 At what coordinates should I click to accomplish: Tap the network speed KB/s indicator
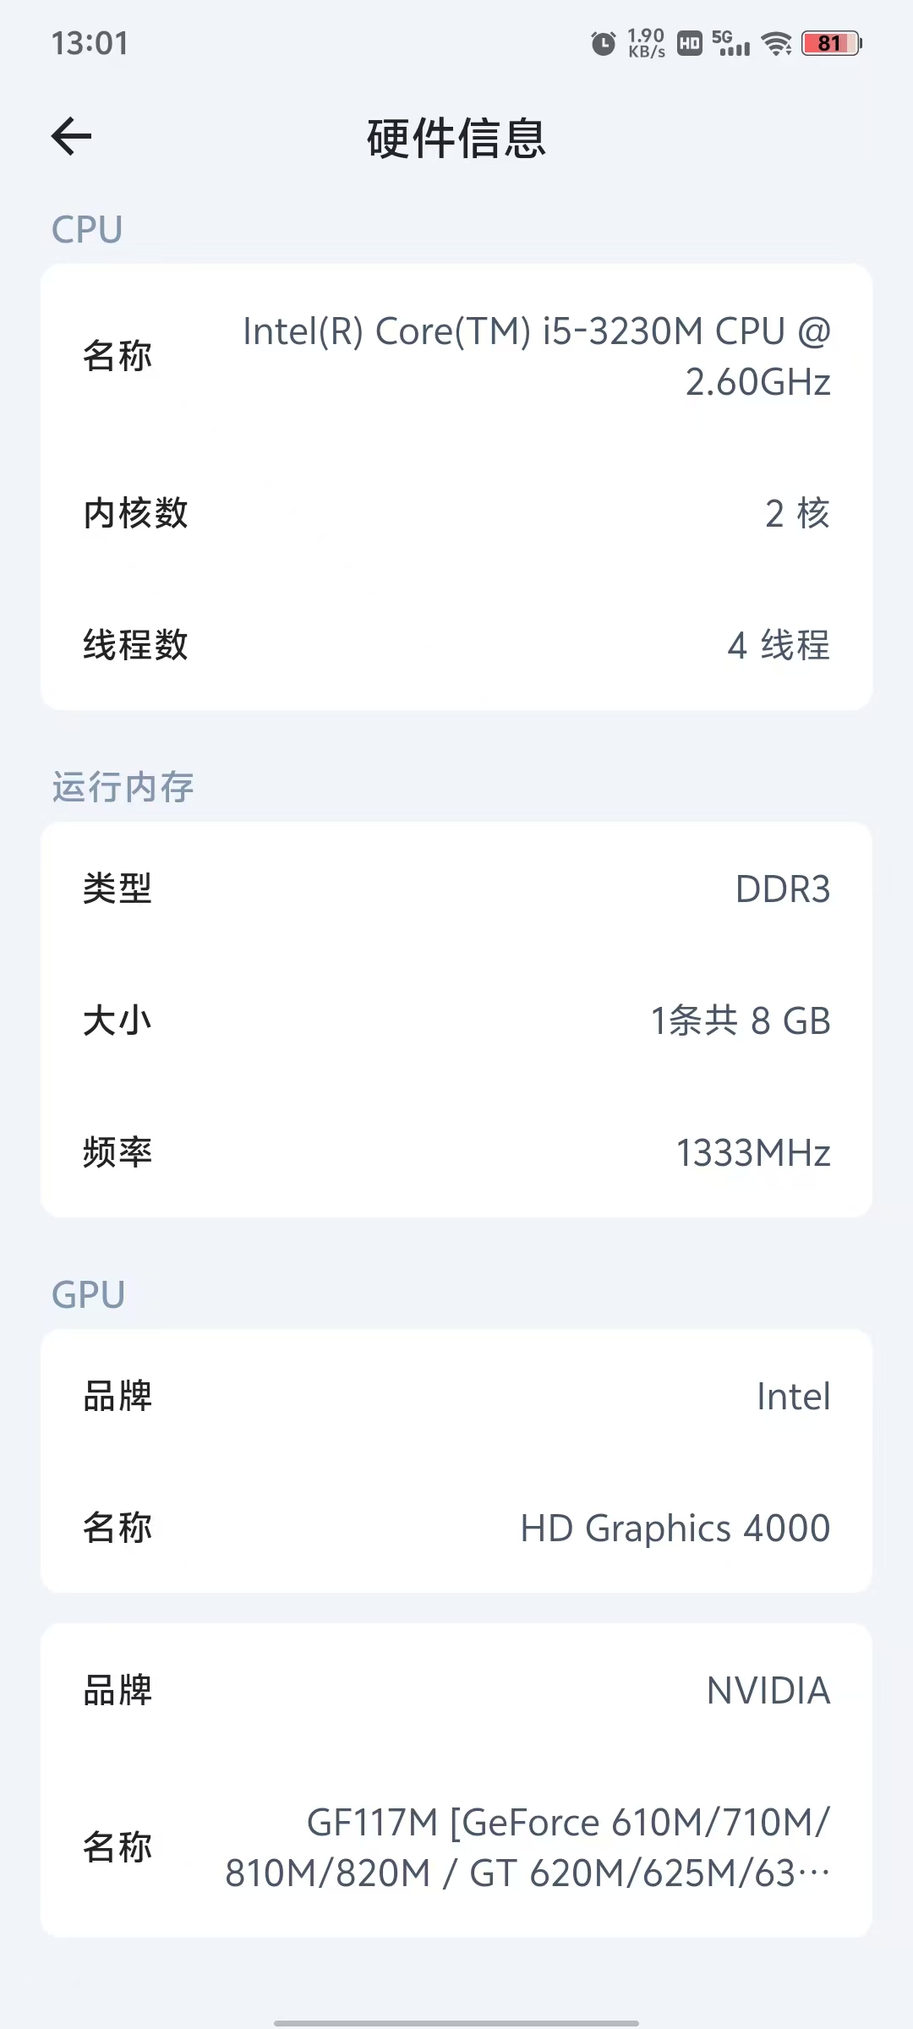coord(646,43)
